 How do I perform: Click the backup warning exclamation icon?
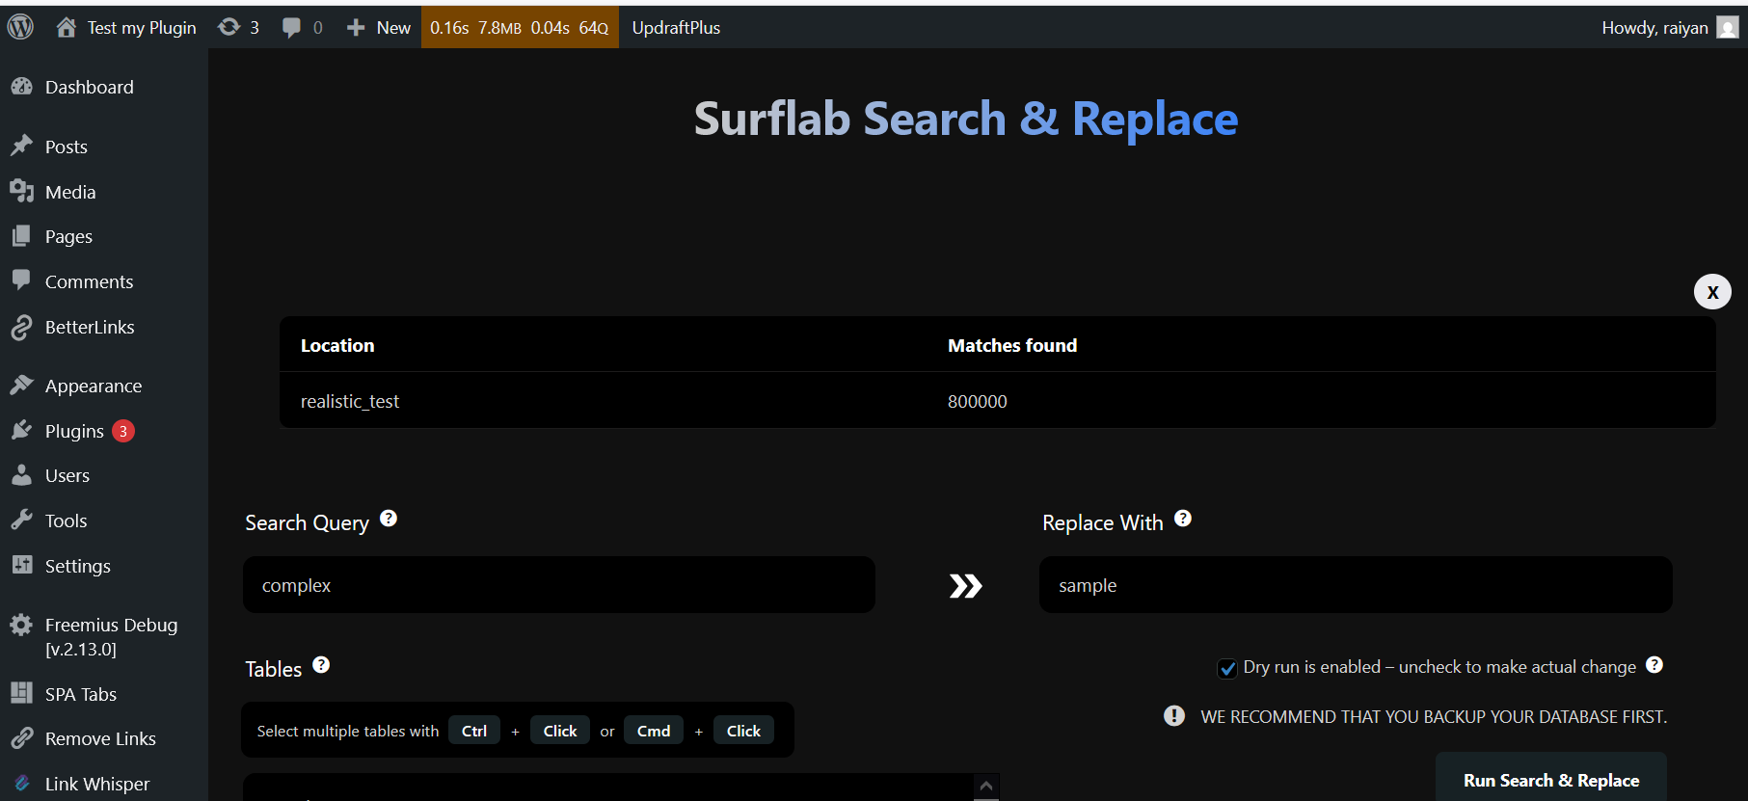click(1174, 716)
